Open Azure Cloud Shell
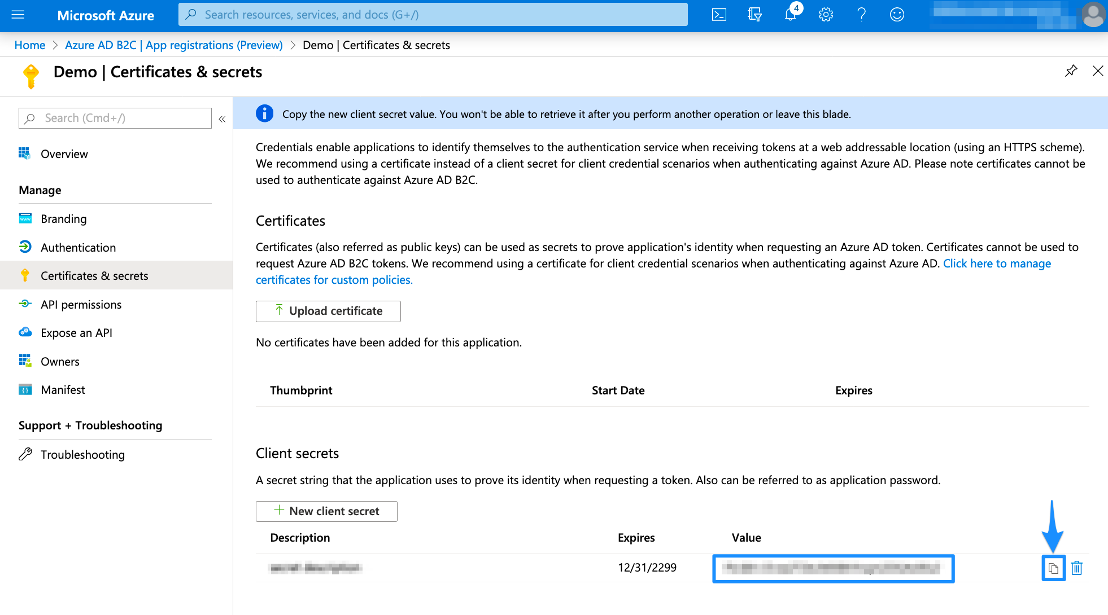 (718, 14)
